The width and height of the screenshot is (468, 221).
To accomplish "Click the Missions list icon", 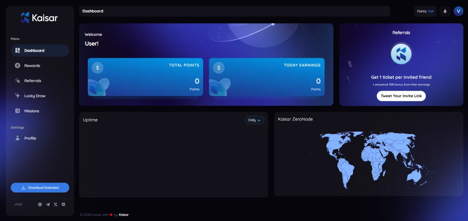I will click(18, 111).
